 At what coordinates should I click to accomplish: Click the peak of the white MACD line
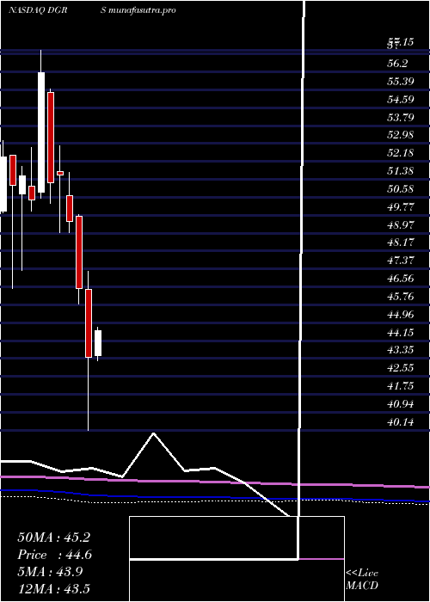[154, 433]
